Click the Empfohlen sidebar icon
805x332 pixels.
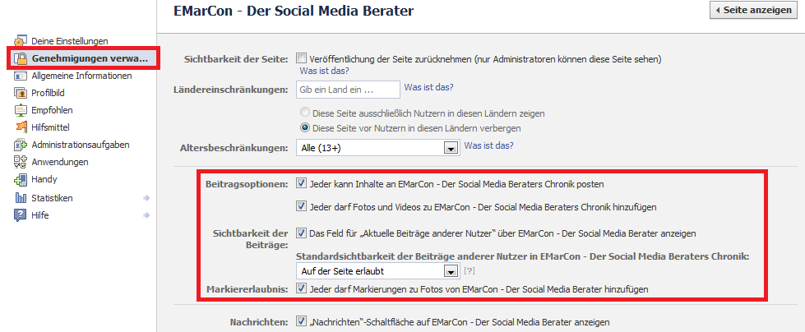(20, 110)
